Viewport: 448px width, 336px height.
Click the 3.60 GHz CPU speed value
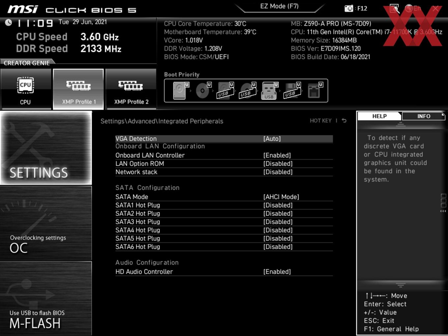(x=99, y=37)
